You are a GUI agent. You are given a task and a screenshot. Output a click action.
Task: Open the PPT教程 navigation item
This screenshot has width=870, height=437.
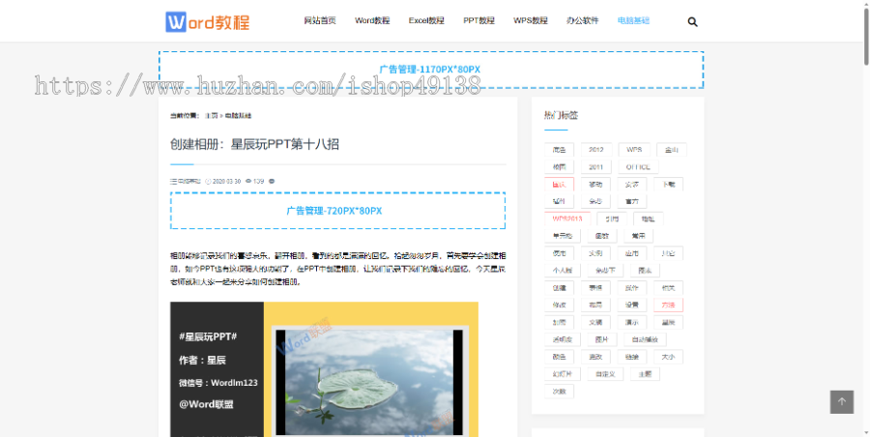[x=478, y=21]
